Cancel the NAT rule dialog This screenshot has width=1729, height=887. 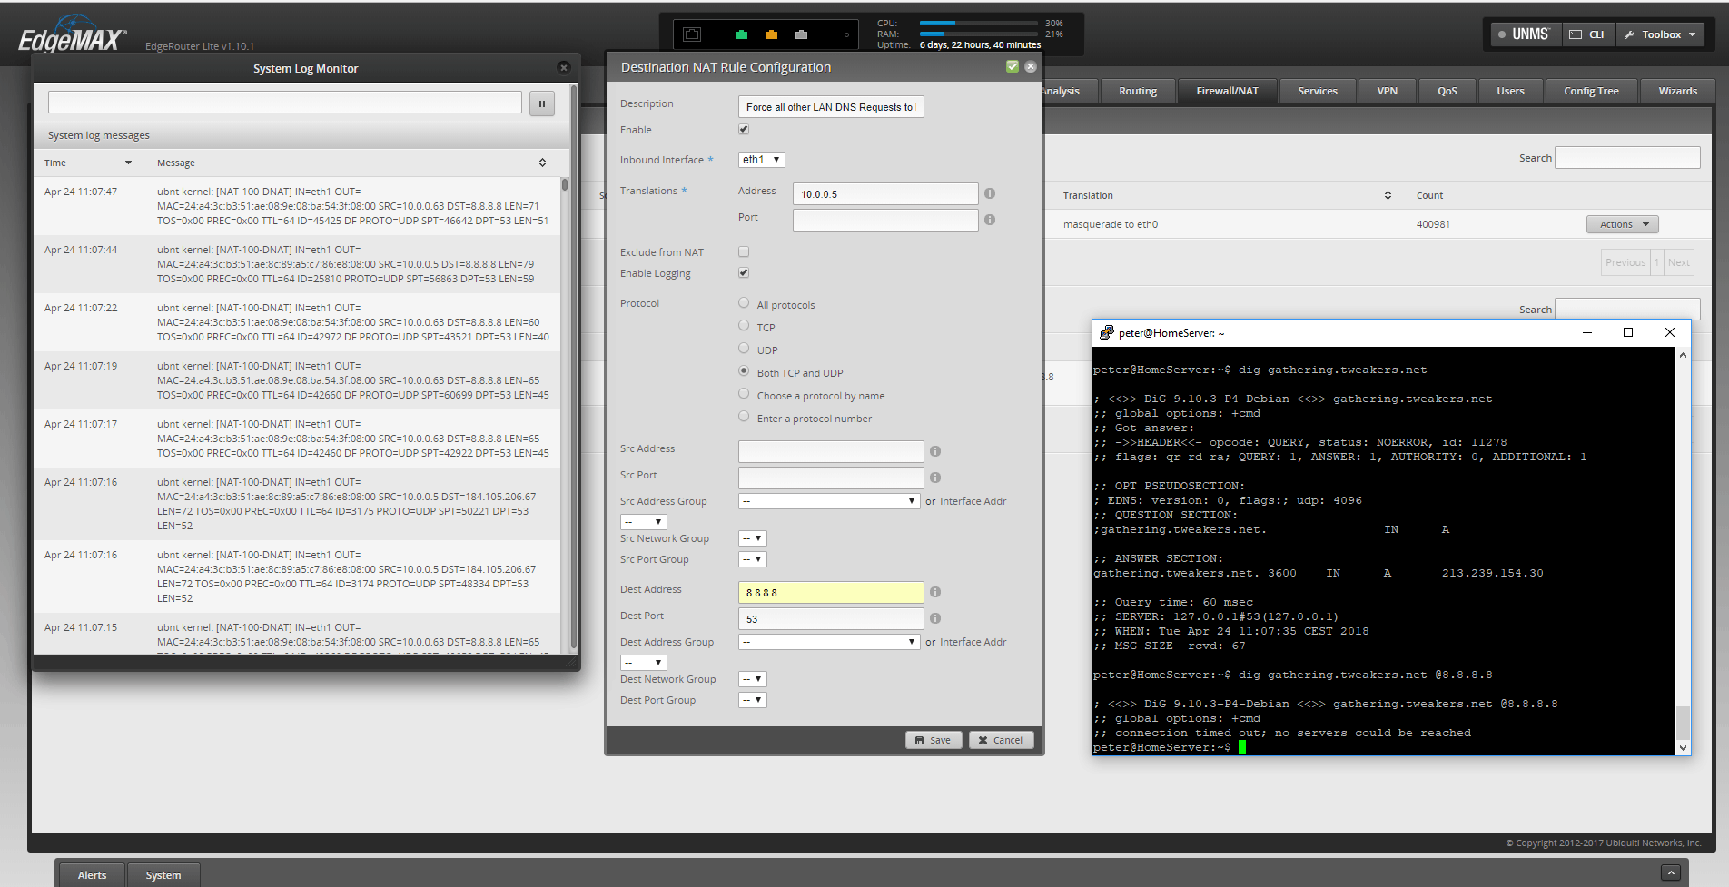click(1001, 740)
